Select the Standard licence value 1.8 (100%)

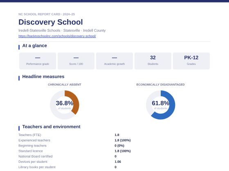(x=123, y=151)
